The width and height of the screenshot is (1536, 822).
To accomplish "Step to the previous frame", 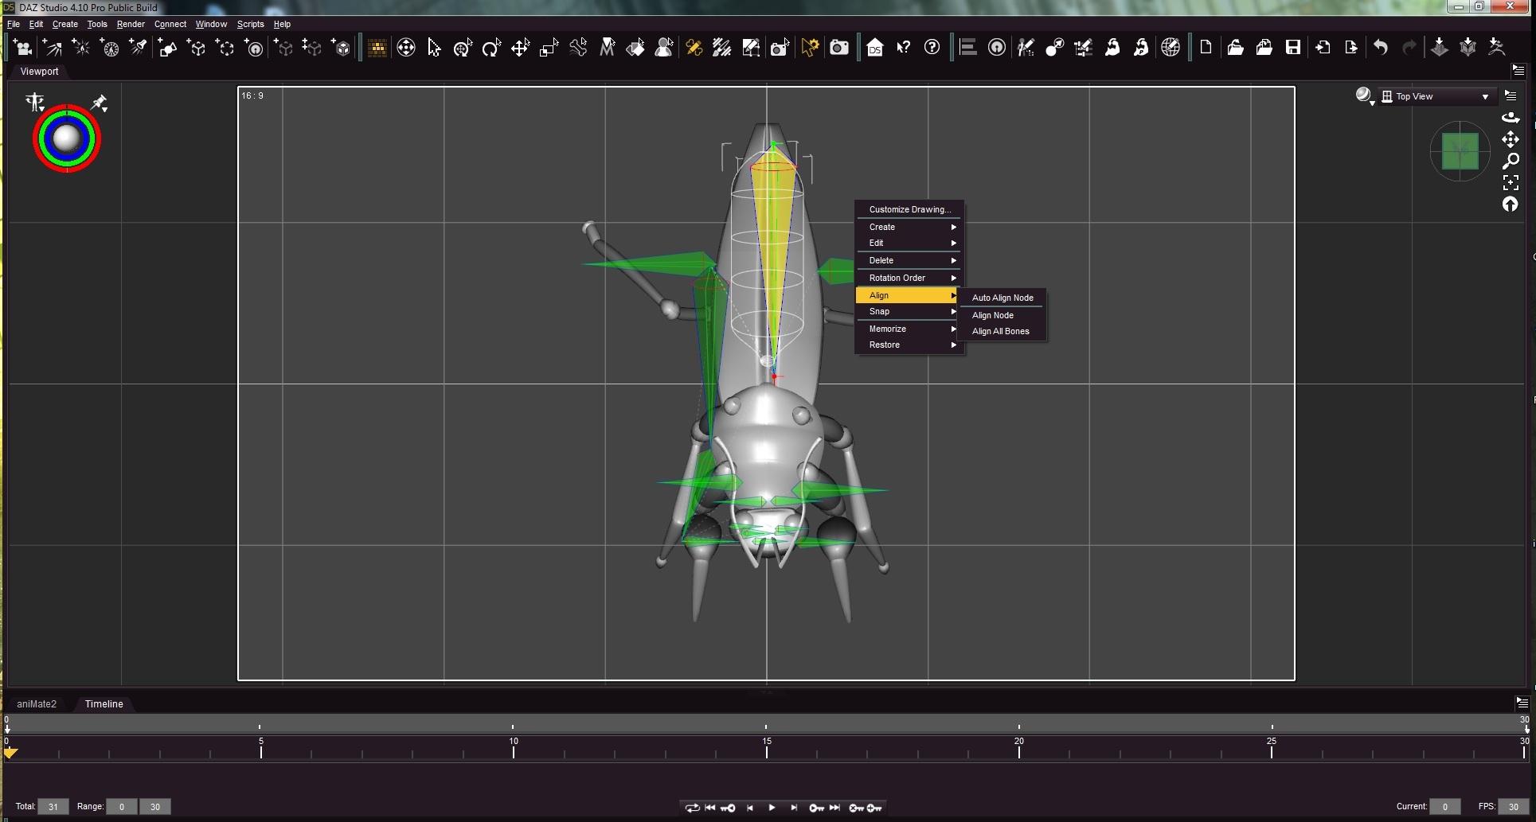I will click(750, 808).
